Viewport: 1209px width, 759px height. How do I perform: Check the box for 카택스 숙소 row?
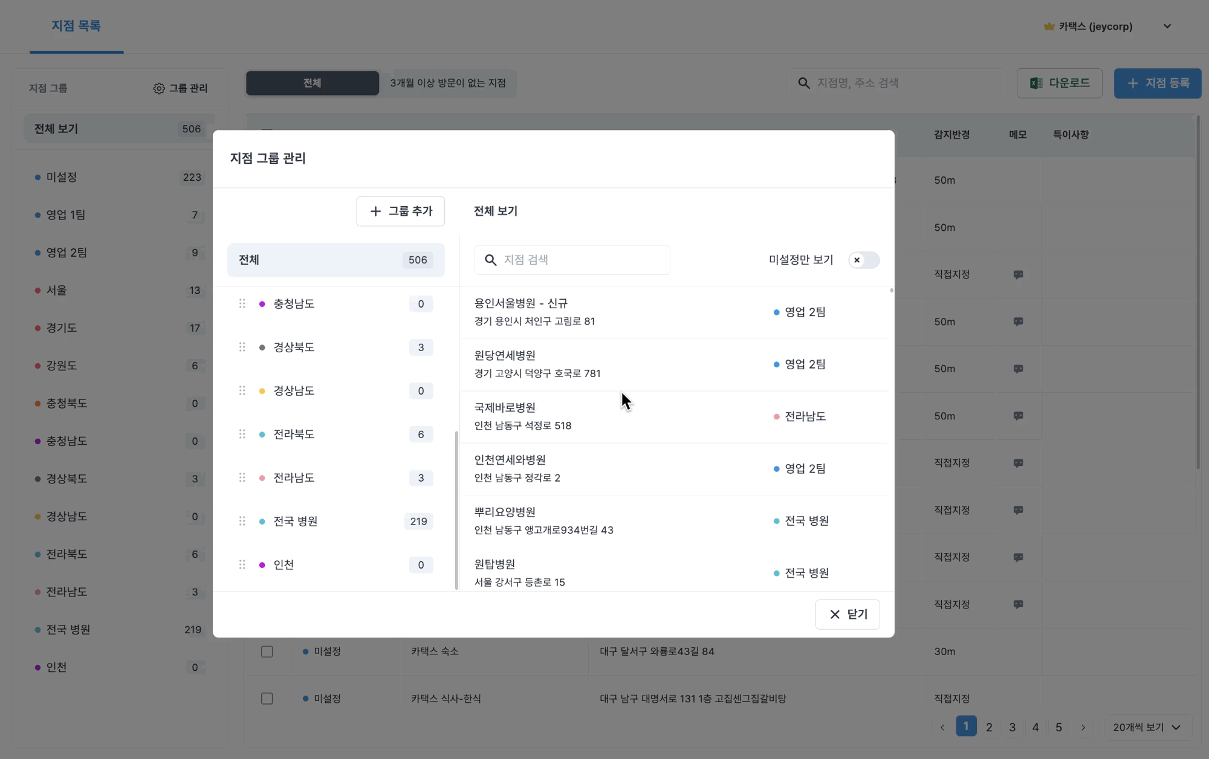pos(267,651)
